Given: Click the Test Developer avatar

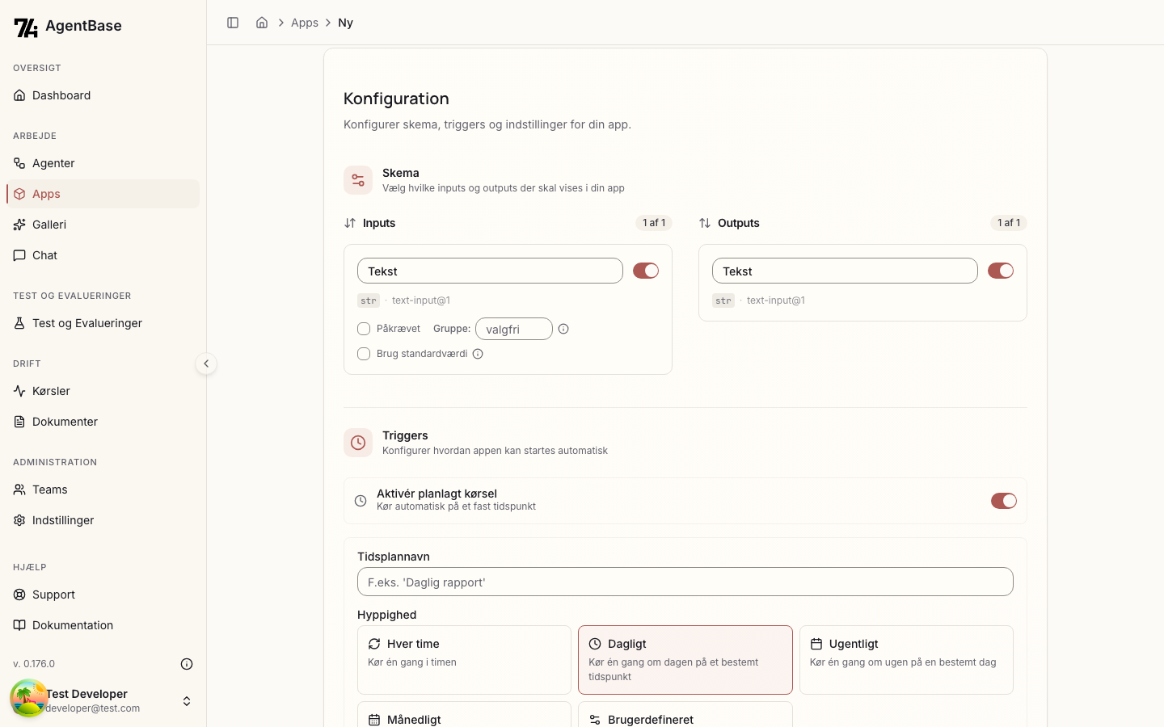Looking at the screenshot, I should click(x=29, y=698).
